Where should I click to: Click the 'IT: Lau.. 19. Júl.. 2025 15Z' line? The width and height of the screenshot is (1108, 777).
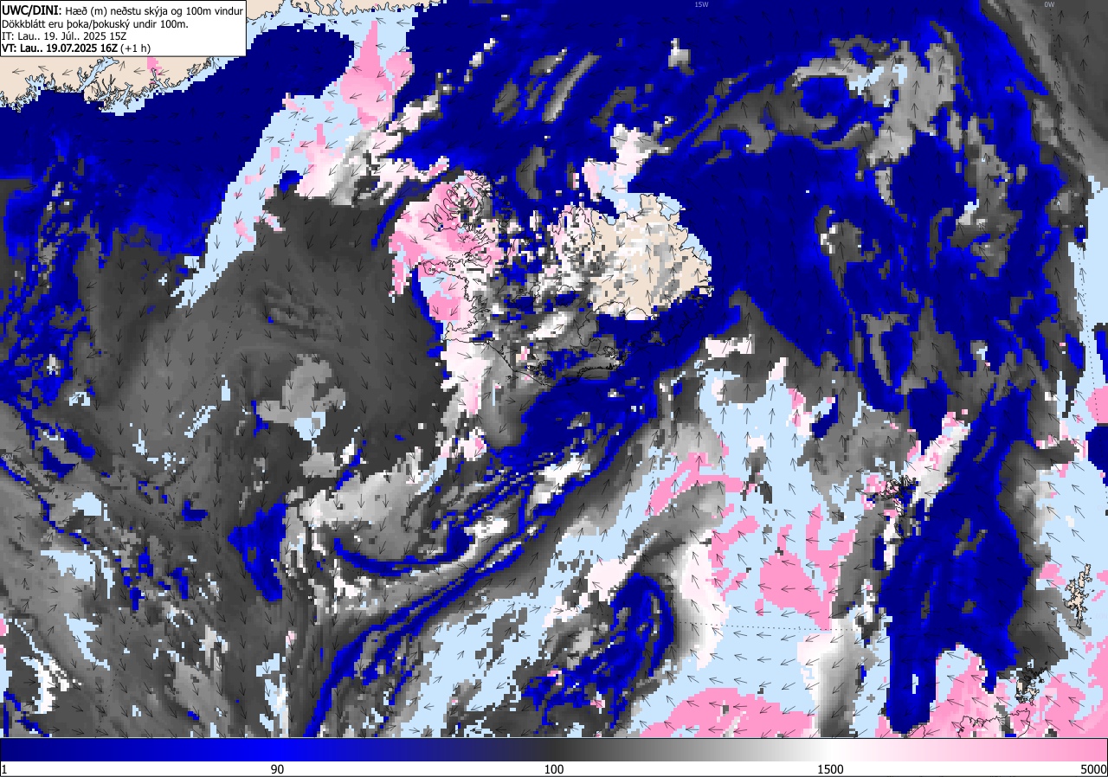point(62,36)
